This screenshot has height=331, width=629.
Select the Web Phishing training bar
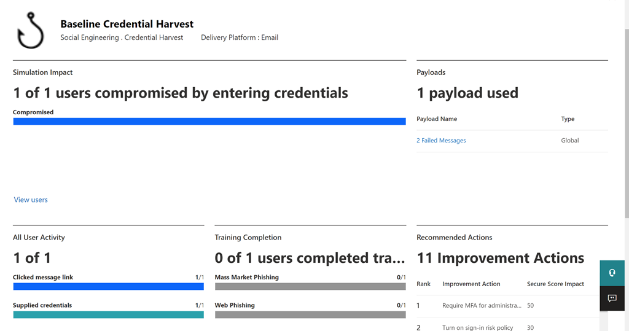click(x=310, y=314)
